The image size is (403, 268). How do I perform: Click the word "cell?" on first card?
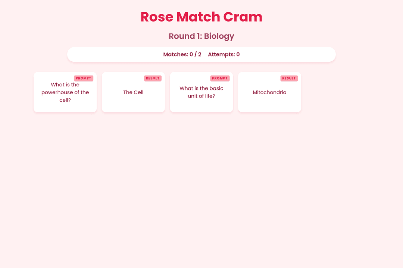click(65, 100)
